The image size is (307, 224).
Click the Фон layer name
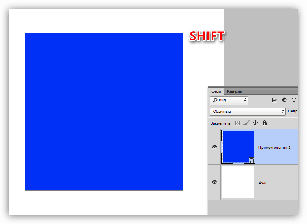[263, 183]
